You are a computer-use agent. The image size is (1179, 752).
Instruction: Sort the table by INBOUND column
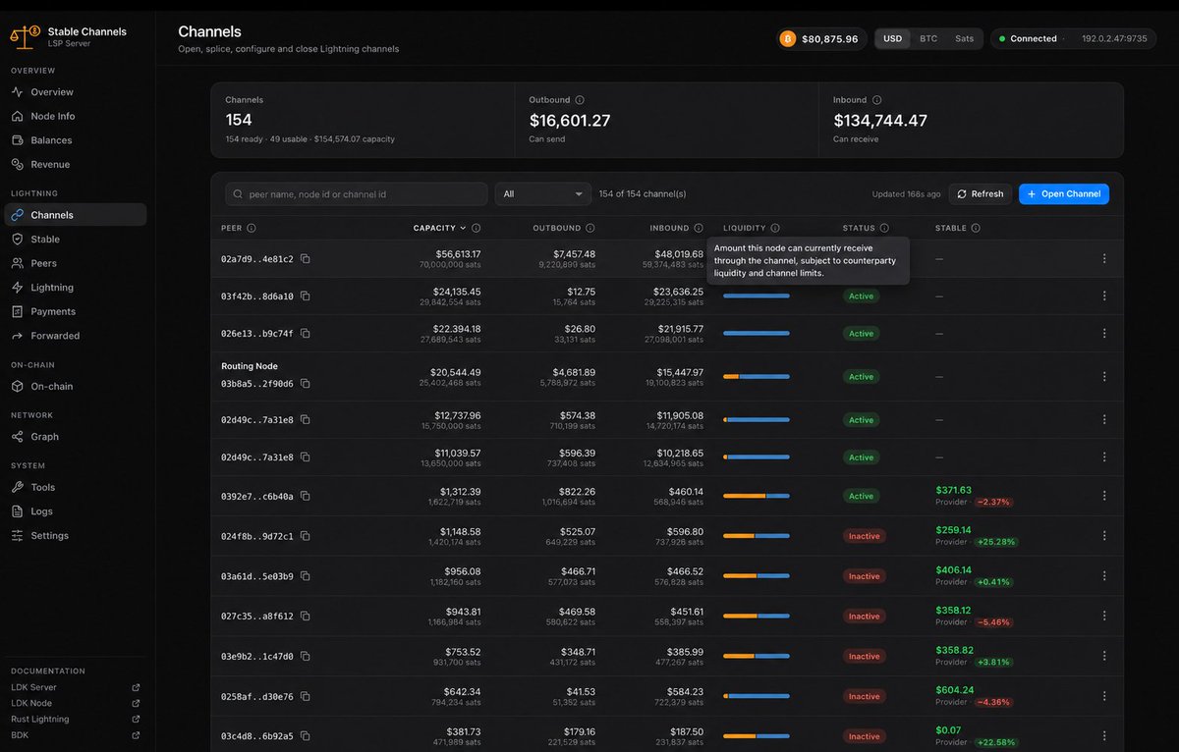pyautogui.click(x=670, y=229)
